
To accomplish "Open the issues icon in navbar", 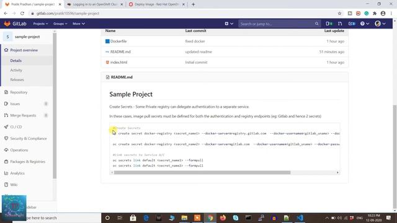I will click(x=329, y=24).
